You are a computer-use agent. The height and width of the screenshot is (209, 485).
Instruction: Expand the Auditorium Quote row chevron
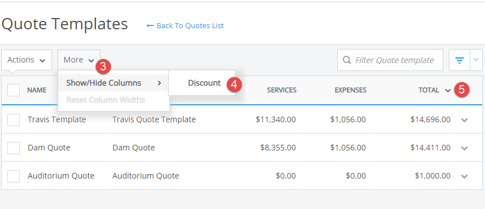coord(464,176)
